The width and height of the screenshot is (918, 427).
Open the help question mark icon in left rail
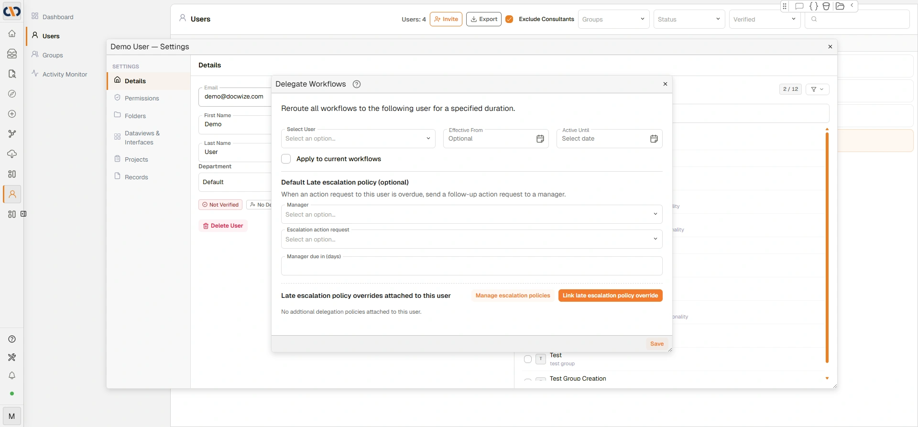point(12,339)
